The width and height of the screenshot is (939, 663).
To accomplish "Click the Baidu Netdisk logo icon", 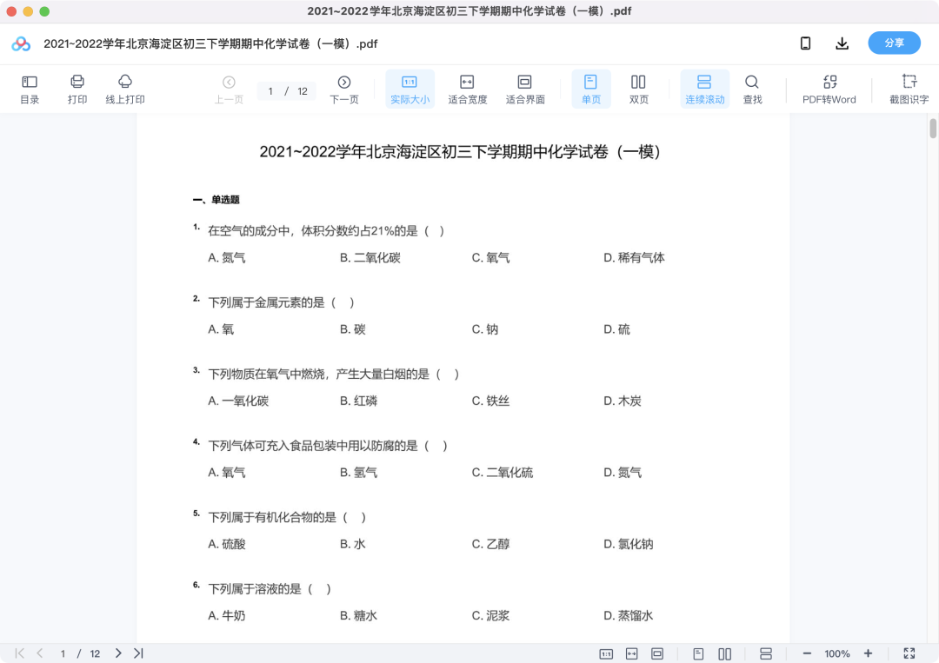I will [21, 43].
